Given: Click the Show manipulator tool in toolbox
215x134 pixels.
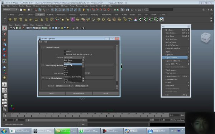Looking at the screenshot, I should coord(4,72).
